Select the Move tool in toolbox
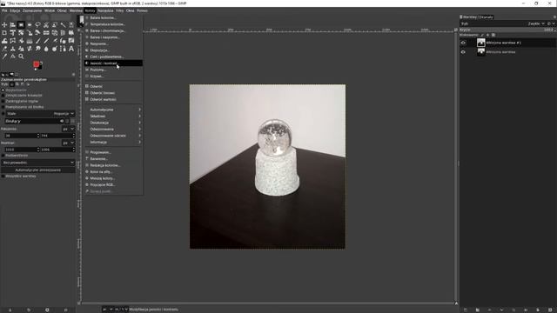Screen dimensions: 557x313 coord(4,25)
